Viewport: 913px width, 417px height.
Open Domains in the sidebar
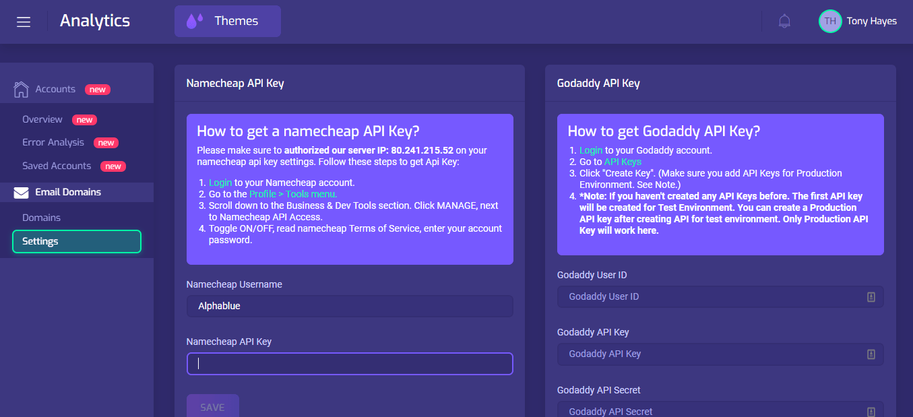(x=41, y=218)
